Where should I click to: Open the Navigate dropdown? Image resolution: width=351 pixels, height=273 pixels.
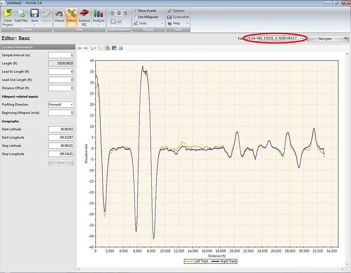(x=328, y=38)
